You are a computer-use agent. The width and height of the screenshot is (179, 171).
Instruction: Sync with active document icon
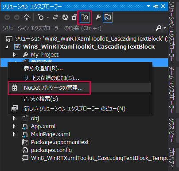[55, 17]
